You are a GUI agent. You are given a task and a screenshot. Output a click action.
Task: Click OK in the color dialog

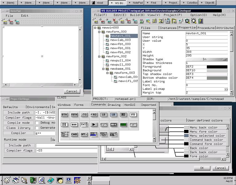point(202,168)
